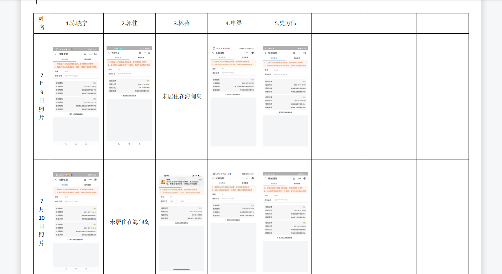Screen dimensions: 502x274
Task: Select 郭佳's July 9 nucleic acid screenshot
Action: click(x=129, y=94)
